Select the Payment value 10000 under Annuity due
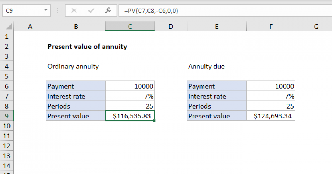332x174 pixels. click(x=271, y=86)
